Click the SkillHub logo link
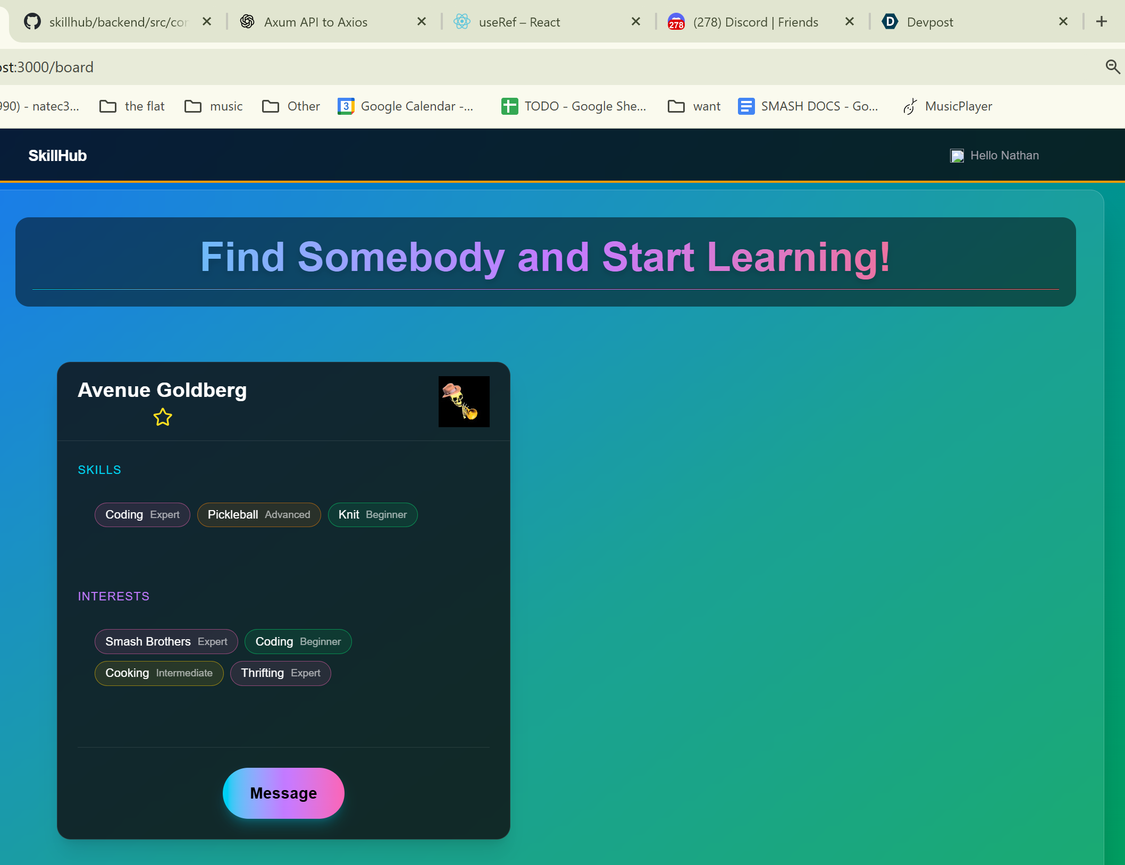This screenshot has height=865, width=1125. click(x=57, y=156)
